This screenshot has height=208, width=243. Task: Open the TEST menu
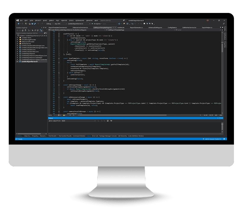(x=58, y=20)
